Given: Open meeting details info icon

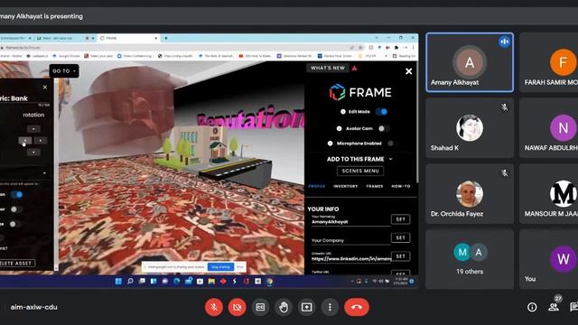Looking at the screenshot, I should 532,307.
